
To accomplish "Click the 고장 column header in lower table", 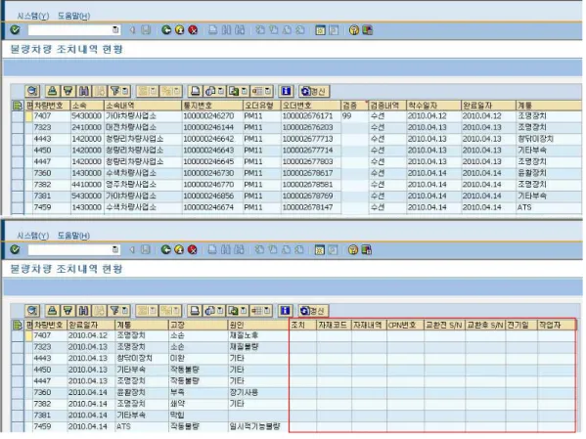I will coord(198,325).
